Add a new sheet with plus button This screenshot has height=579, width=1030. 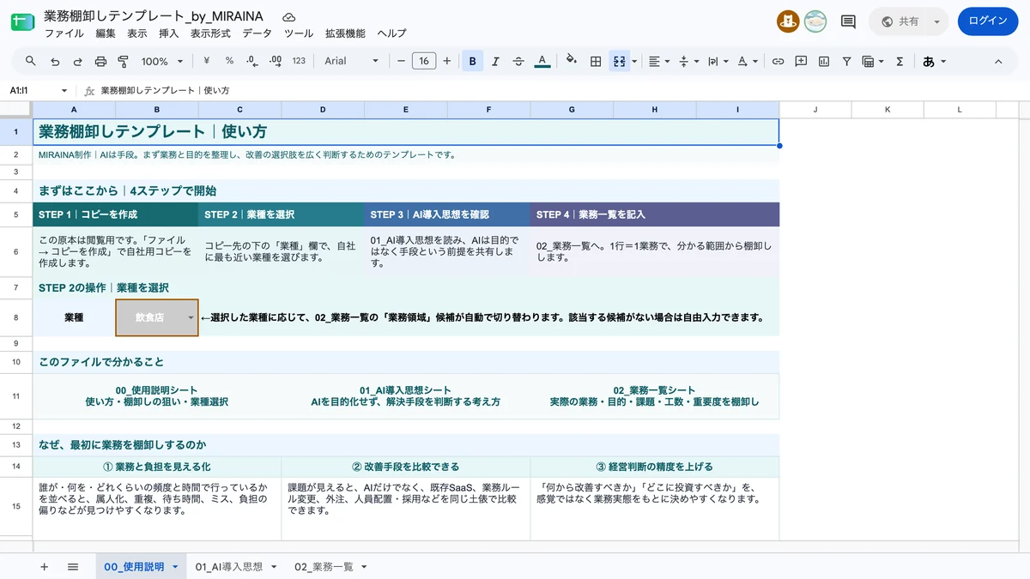pos(45,567)
